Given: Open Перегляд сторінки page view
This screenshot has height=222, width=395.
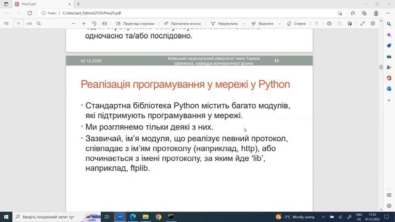Looking at the screenshot, I should (x=135, y=23).
